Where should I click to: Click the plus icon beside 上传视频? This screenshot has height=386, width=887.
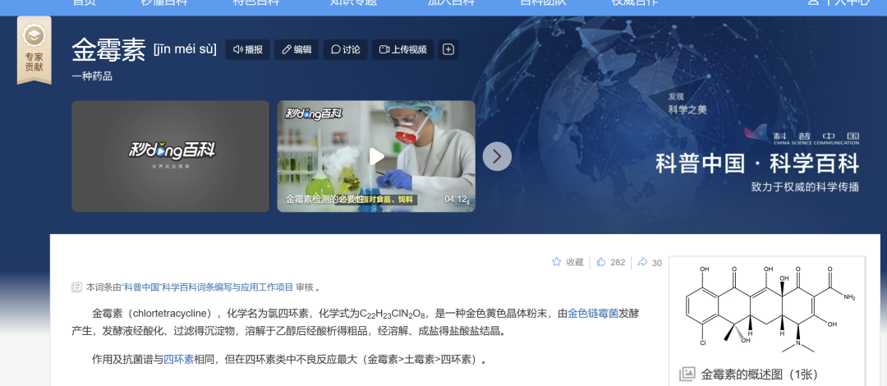tap(448, 50)
